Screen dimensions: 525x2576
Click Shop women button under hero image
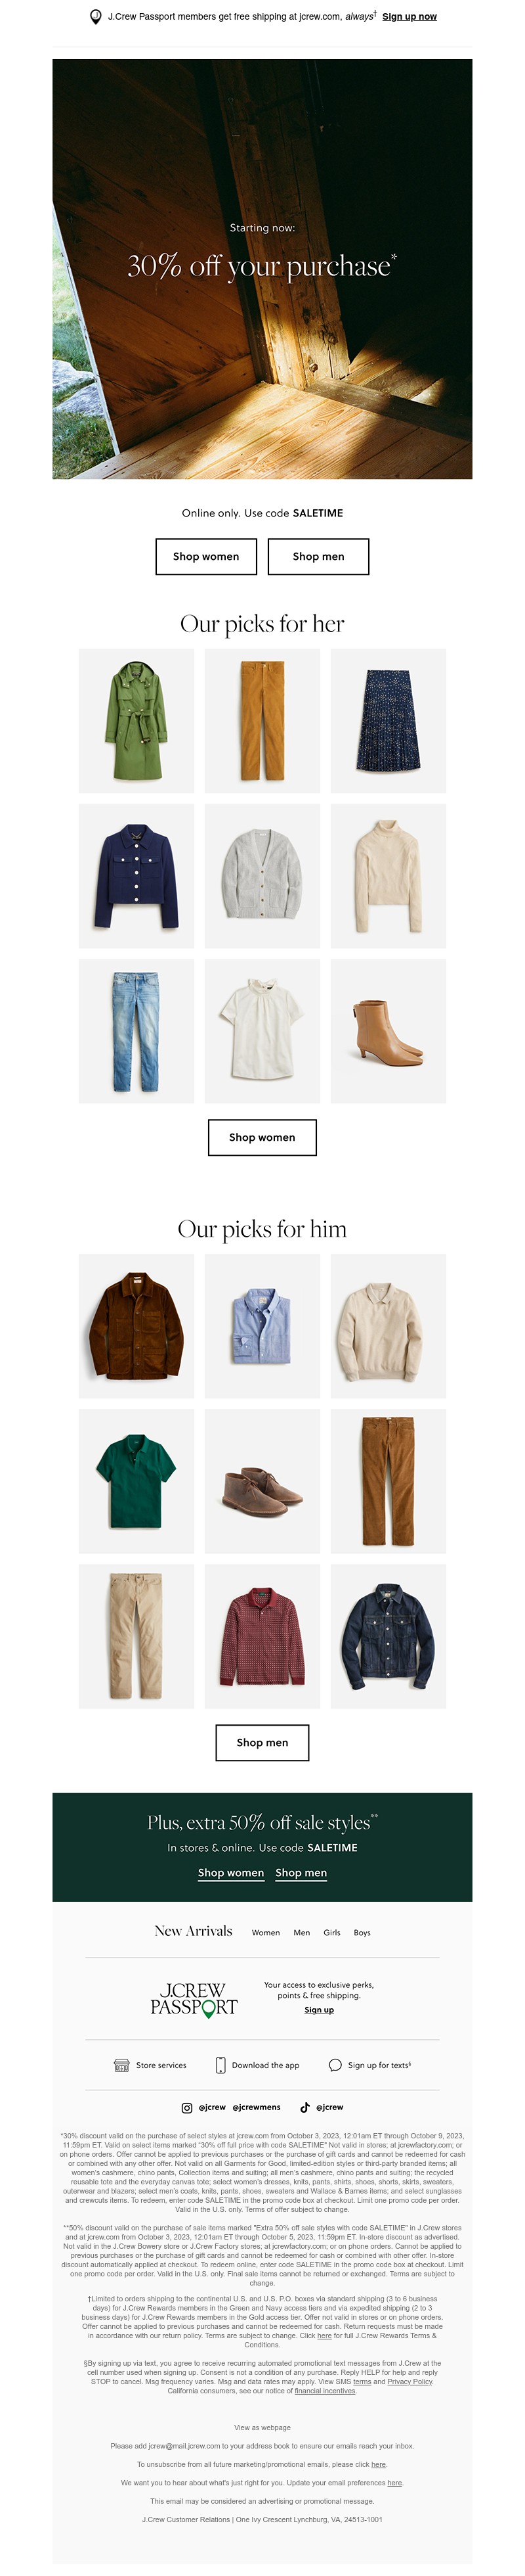click(x=207, y=556)
